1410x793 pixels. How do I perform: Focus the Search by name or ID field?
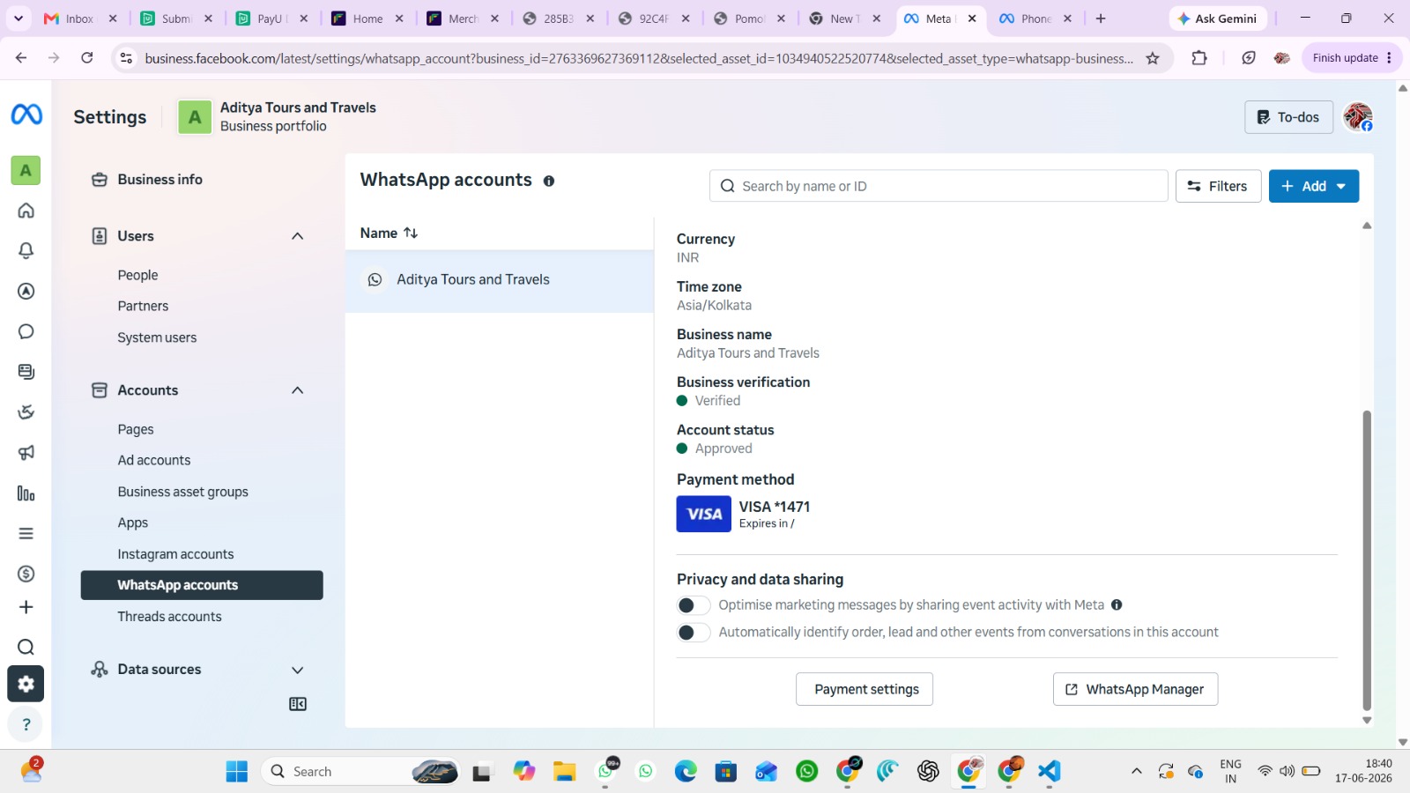[x=939, y=186]
